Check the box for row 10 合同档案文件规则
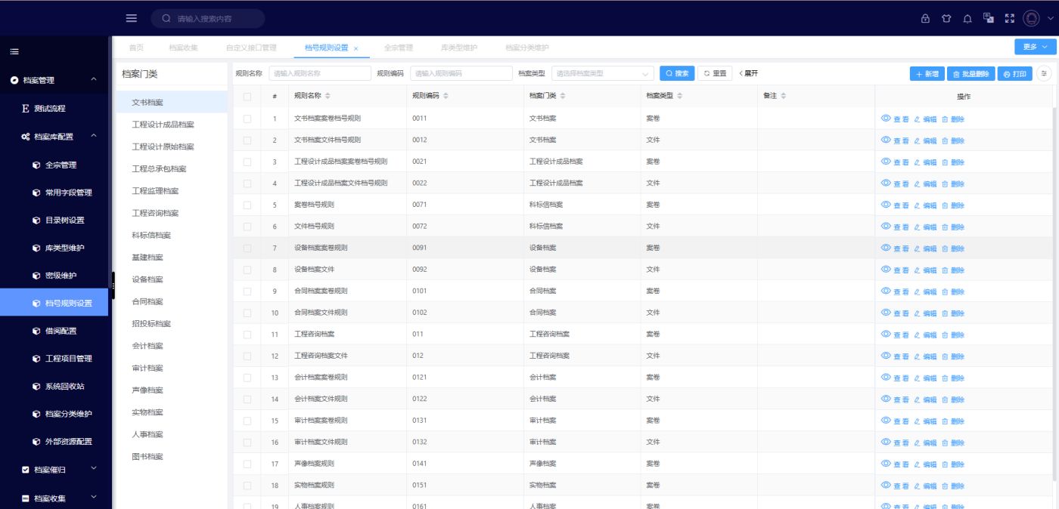This screenshot has height=509, width=1059. [x=247, y=313]
